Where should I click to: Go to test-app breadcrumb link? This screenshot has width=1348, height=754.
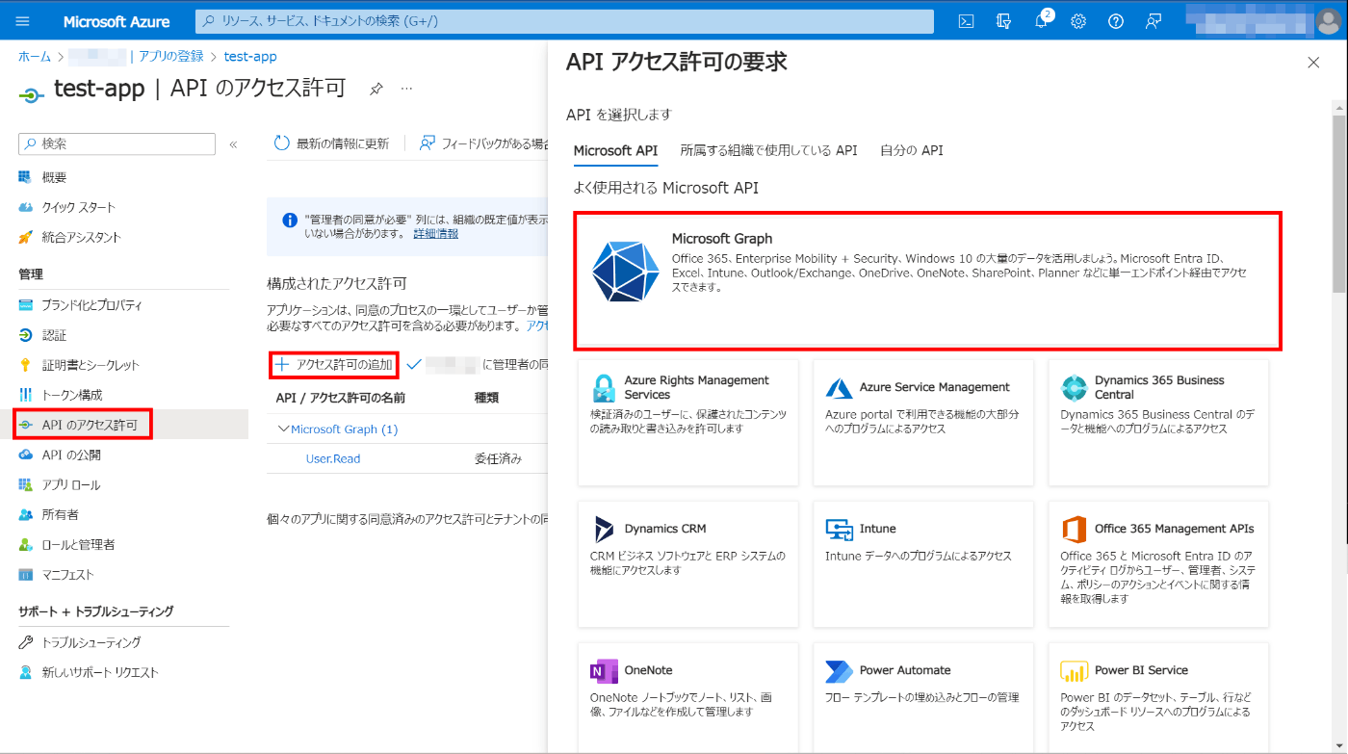pos(250,57)
